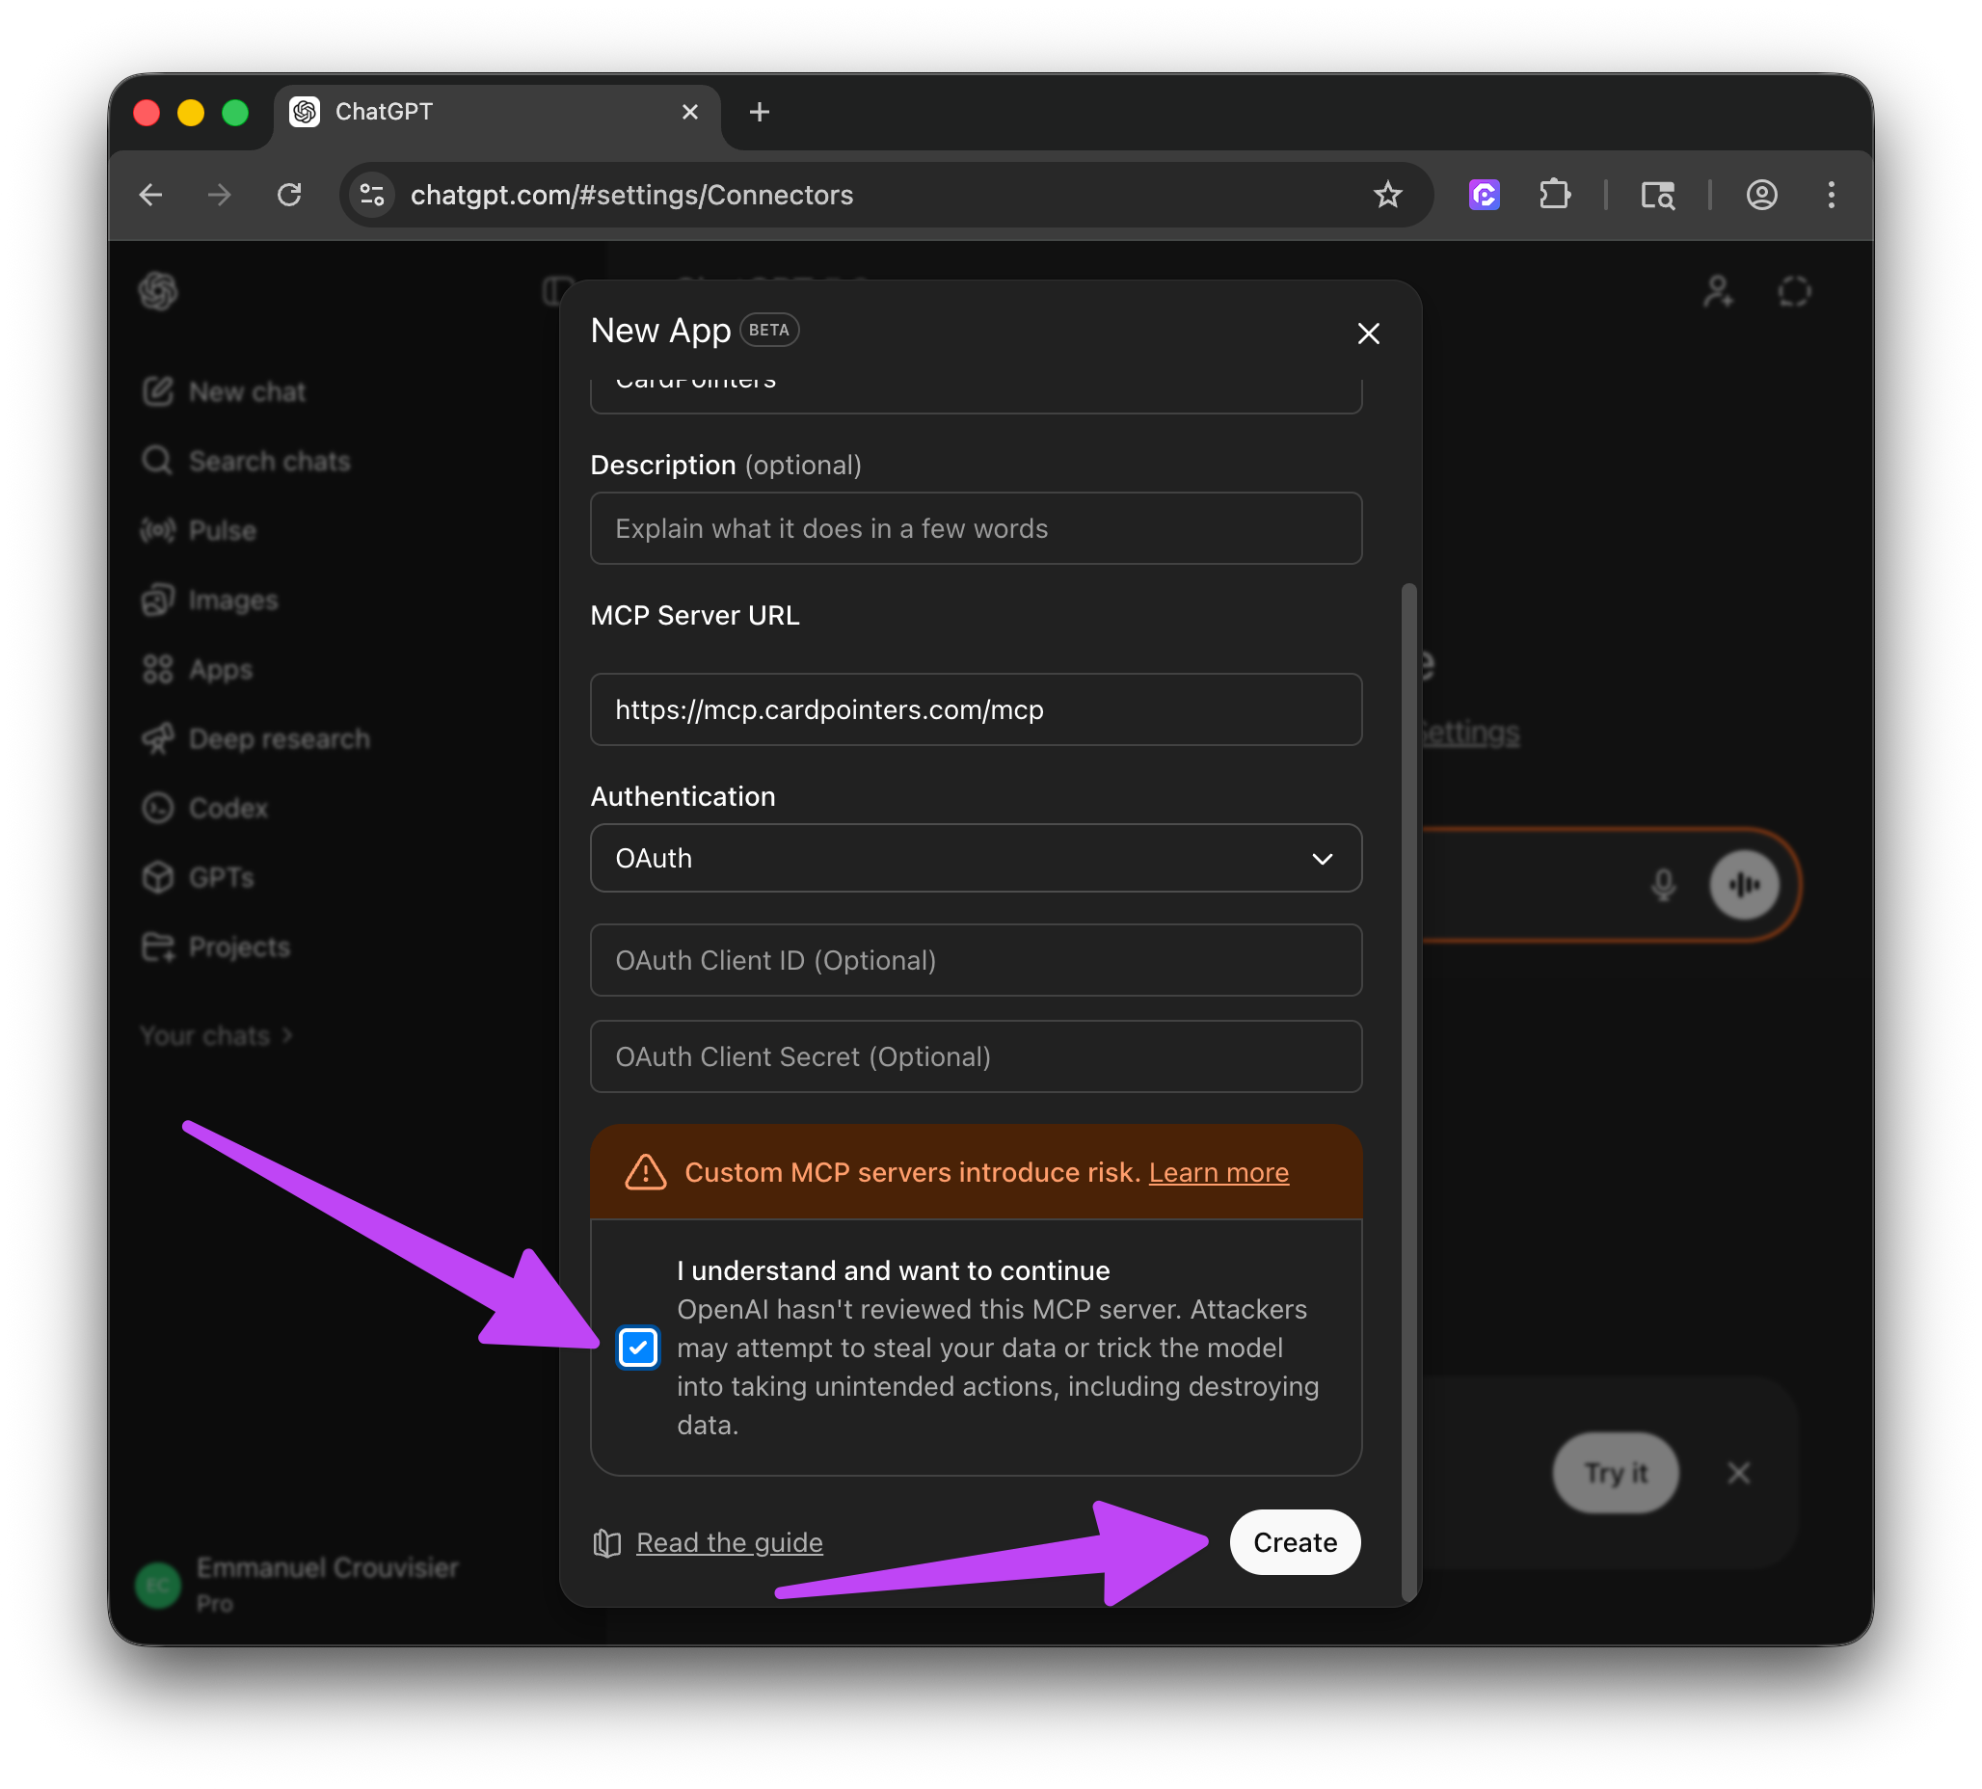This screenshot has height=1789, width=1982.
Task: Open Chrome three-dot menu
Action: pyautogui.click(x=1831, y=195)
